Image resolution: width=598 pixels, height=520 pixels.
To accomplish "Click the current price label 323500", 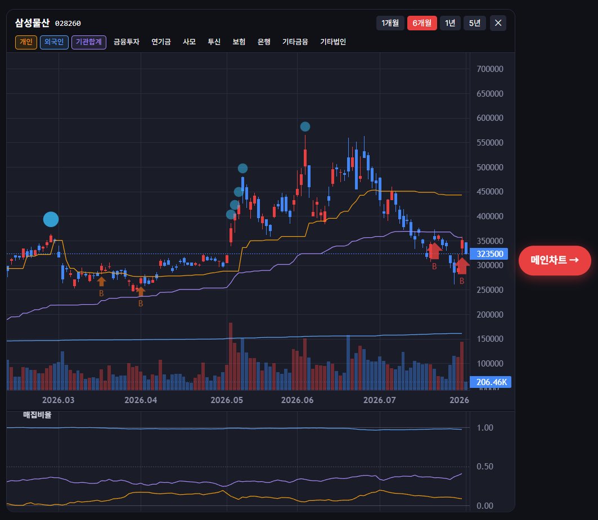I will (489, 254).
